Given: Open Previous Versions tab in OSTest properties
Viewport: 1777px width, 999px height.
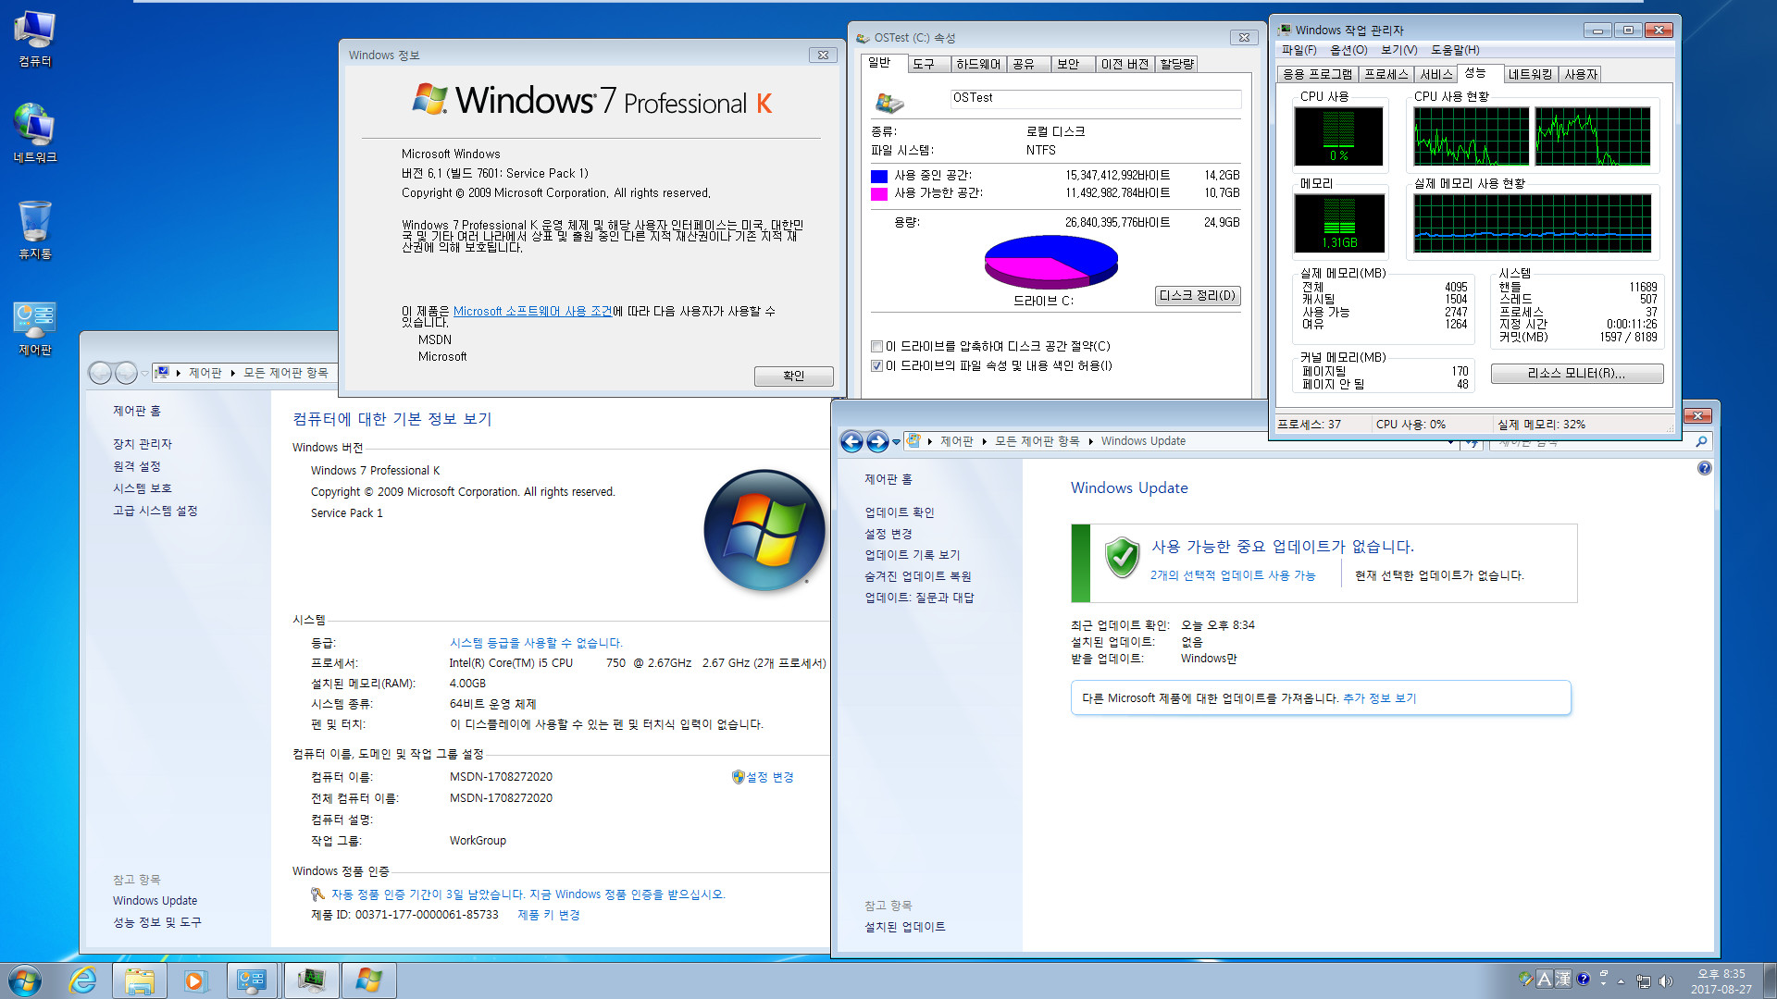Looking at the screenshot, I should pyautogui.click(x=1125, y=64).
